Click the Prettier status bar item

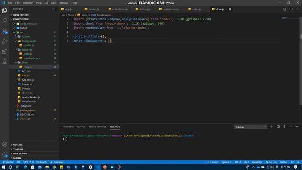(x=284, y=162)
